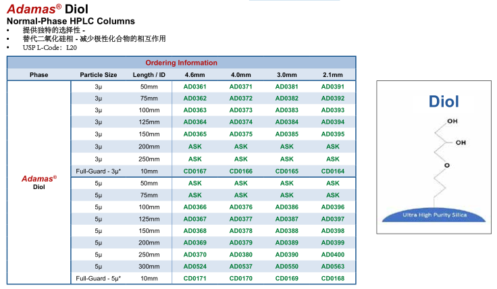The width and height of the screenshot is (497, 289).
Task: Click the Ordering Information table title
Action: pyautogui.click(x=181, y=63)
